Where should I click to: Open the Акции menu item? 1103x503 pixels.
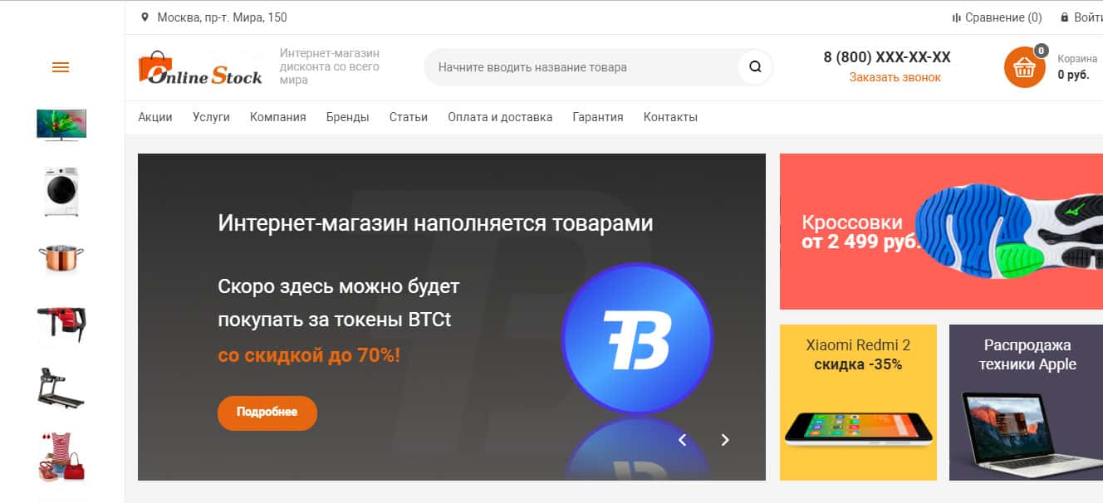coord(155,117)
